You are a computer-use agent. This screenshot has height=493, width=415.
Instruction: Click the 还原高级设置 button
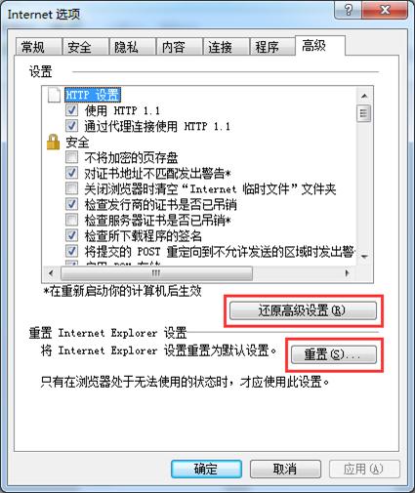[303, 310]
